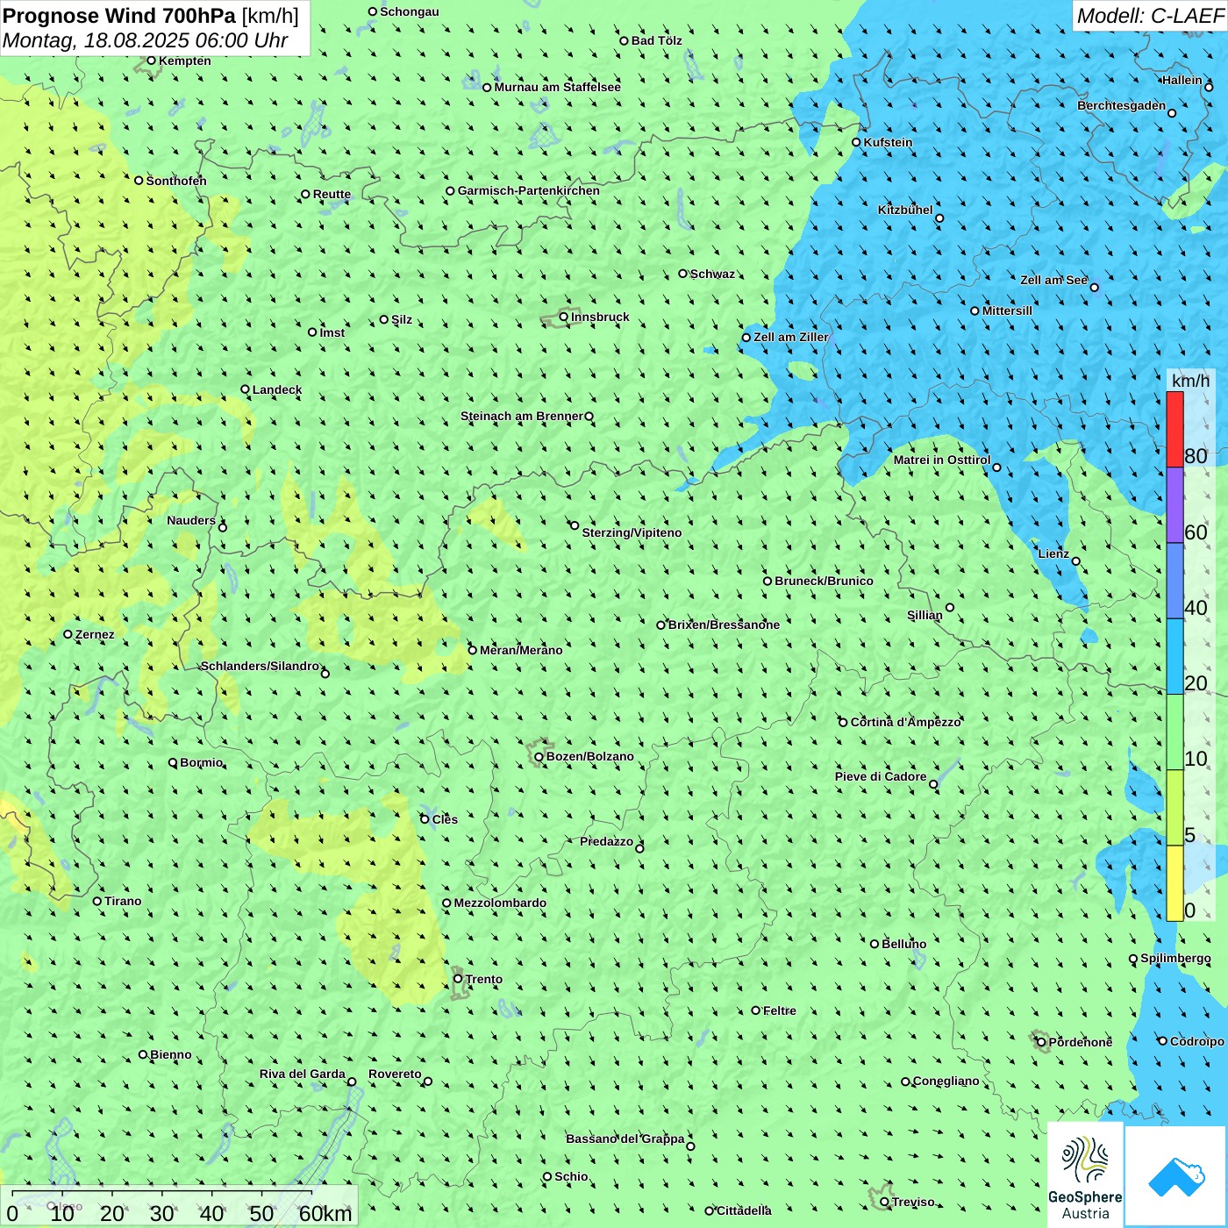The image size is (1228, 1228).
Task: Click the km/h legend heading
Action: pos(1190,381)
